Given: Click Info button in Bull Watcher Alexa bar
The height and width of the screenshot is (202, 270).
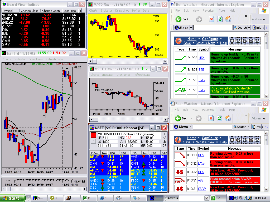Looking at the screenshot, I should (257, 28).
